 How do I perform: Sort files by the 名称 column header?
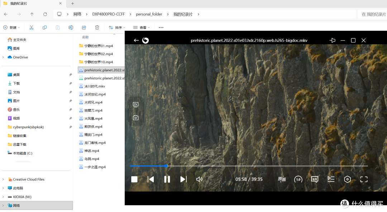(x=85, y=37)
